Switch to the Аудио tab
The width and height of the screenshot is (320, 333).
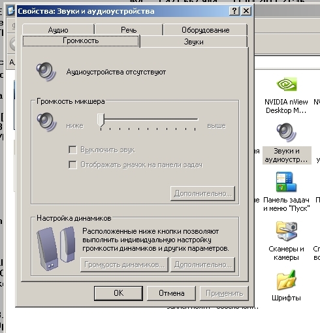[58, 29]
